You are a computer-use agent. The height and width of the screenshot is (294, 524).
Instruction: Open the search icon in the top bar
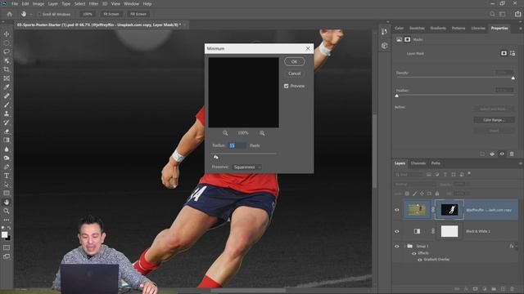[492, 14]
